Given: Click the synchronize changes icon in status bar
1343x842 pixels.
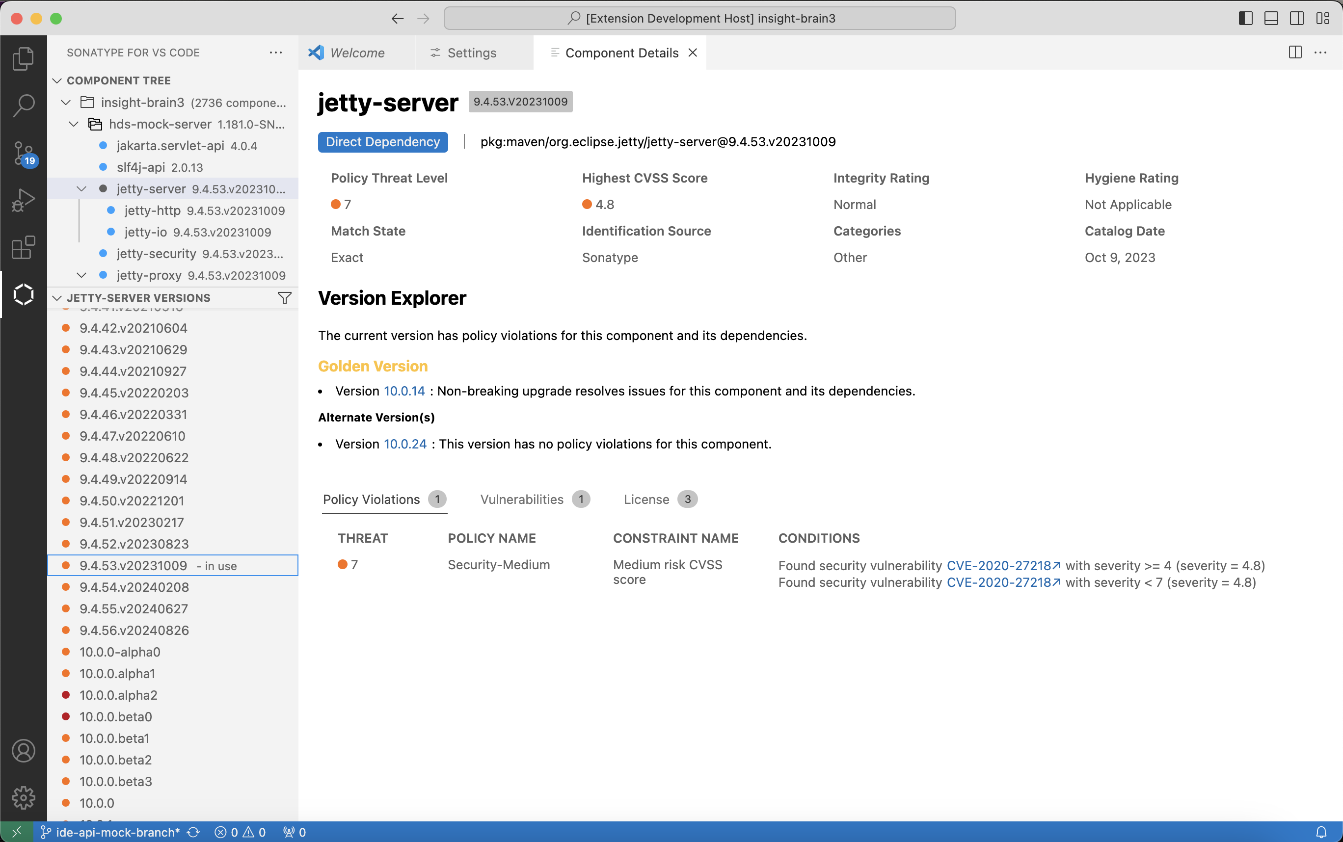Looking at the screenshot, I should [x=193, y=832].
